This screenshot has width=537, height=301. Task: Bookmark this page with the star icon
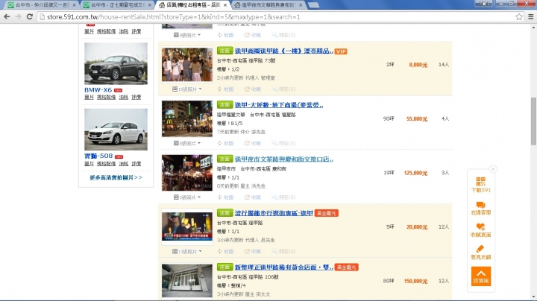(x=519, y=16)
